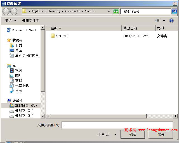Expand dropdown arrow after Roaming
Viewport: 179px width, 143px height.
pos(62,11)
